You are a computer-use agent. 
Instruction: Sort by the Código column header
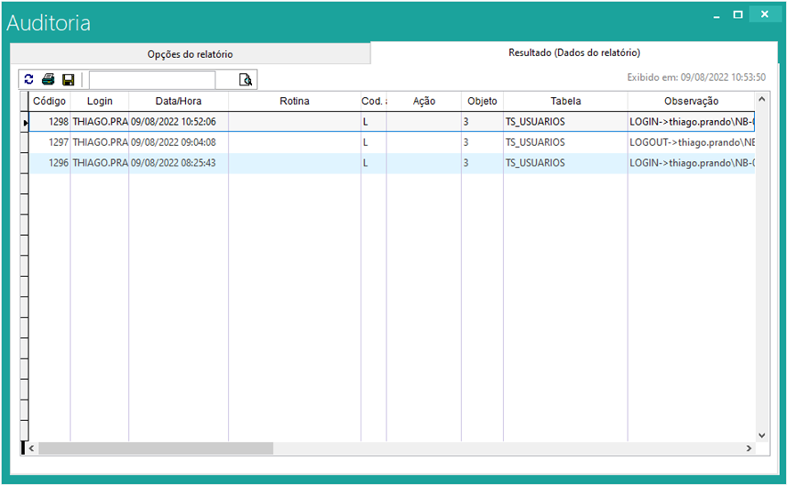49,101
